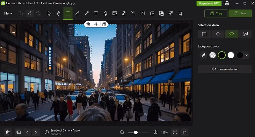The height and width of the screenshot is (137, 255).
Task: Select the transparent background swatch
Action: (213, 55)
